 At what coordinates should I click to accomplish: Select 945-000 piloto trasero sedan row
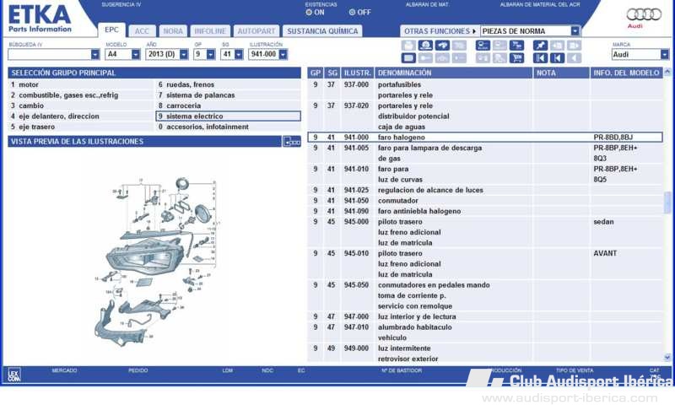coord(485,232)
